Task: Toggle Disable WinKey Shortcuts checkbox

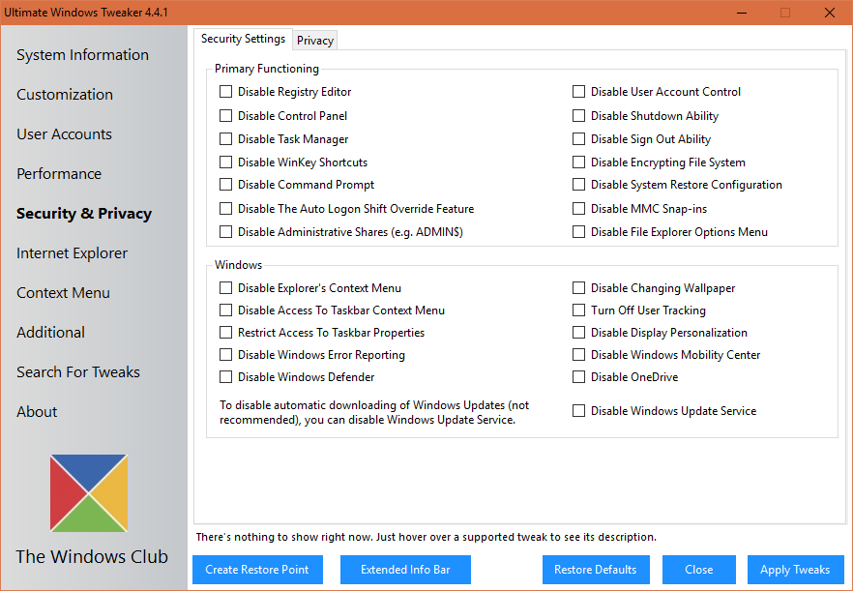Action: pos(225,163)
